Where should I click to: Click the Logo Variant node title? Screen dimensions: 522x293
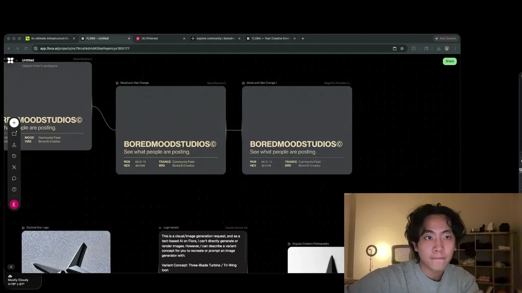pyautogui.click(x=171, y=227)
